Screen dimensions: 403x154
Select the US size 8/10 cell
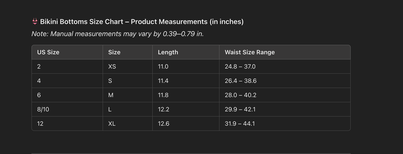(43, 110)
